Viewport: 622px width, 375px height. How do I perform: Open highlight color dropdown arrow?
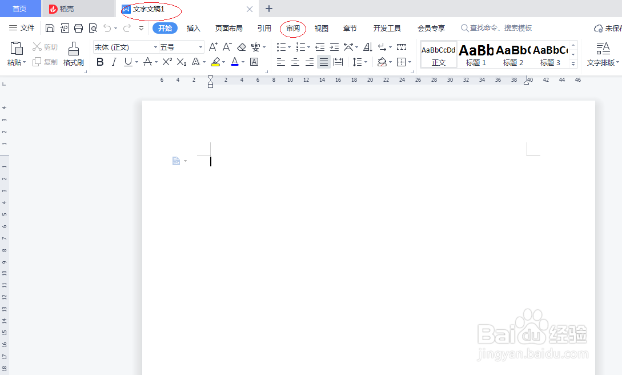[x=224, y=62]
